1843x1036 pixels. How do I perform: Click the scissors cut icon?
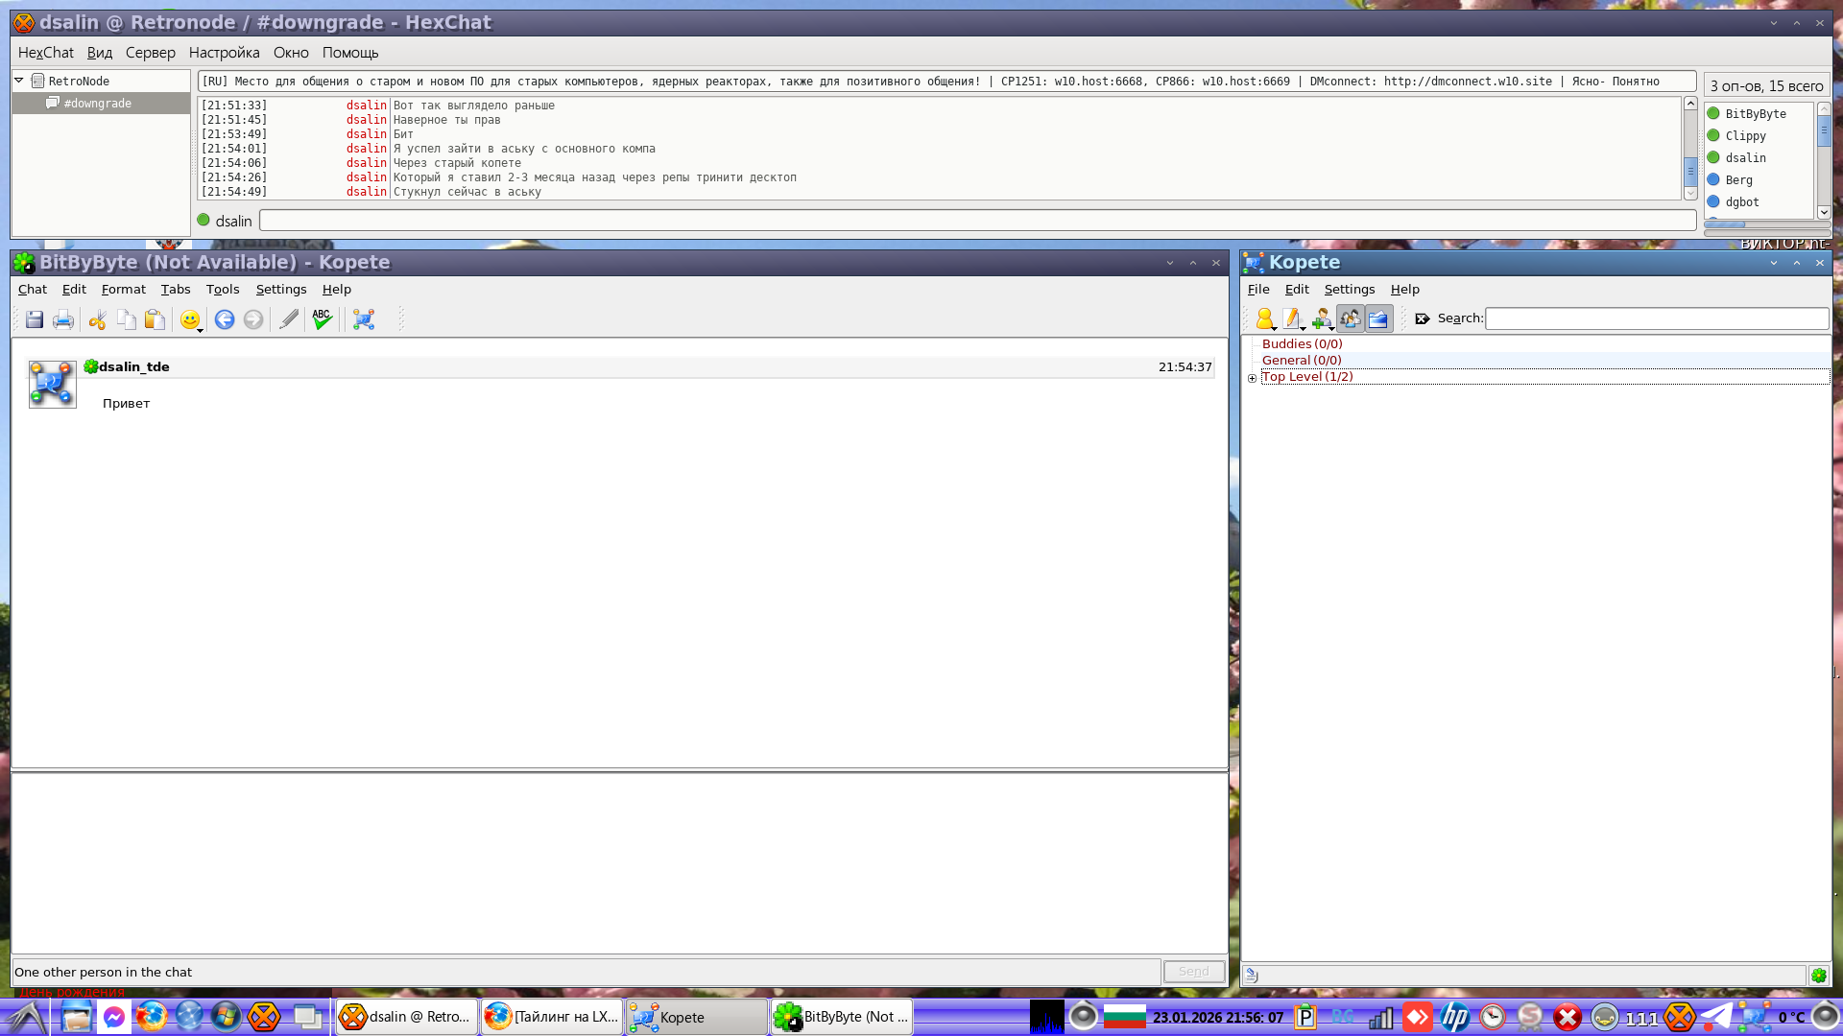97,319
